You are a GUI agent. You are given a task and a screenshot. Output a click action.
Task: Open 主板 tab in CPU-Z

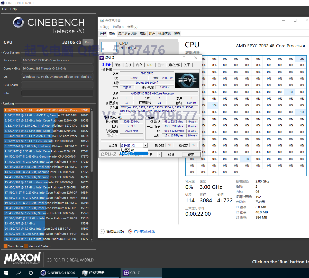coord(128,65)
